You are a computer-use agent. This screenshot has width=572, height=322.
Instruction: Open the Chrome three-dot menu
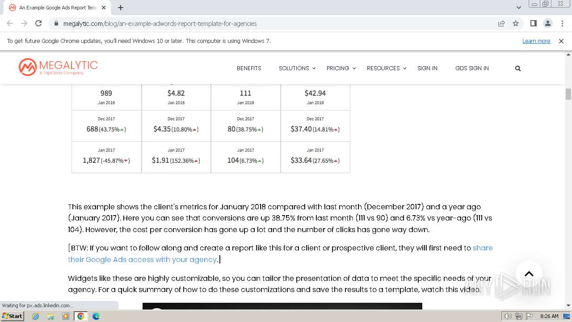pyautogui.click(x=562, y=23)
